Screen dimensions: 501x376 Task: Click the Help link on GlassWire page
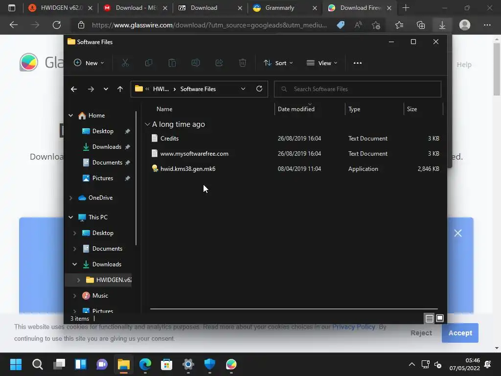point(464,65)
